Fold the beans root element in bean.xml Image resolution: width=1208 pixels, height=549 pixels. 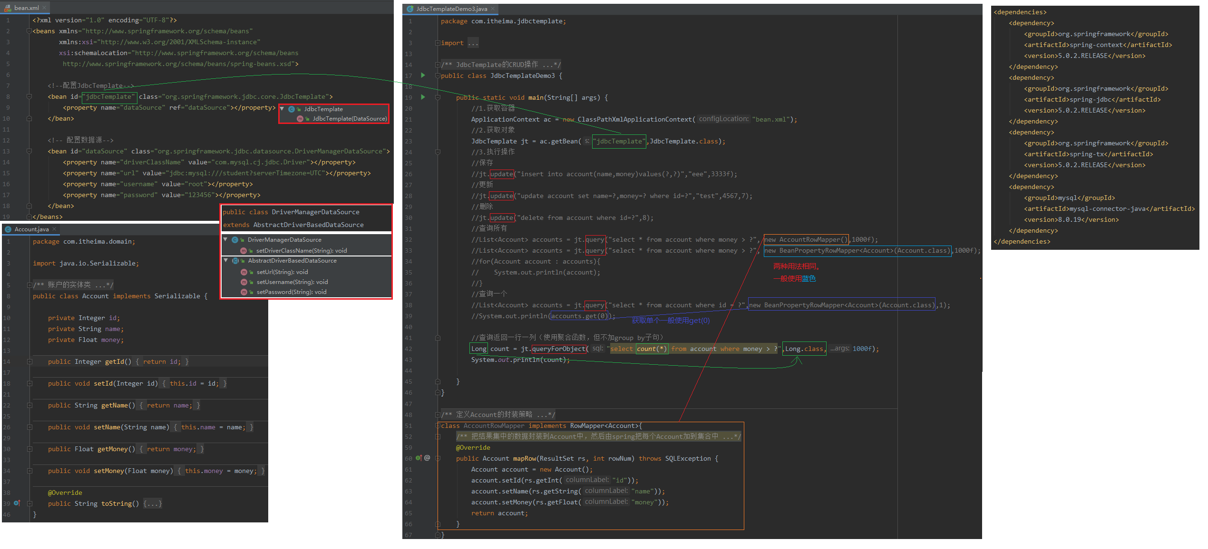29,31
